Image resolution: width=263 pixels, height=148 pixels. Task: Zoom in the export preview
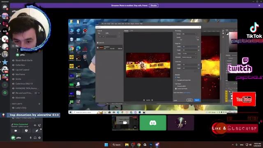(x=152, y=100)
